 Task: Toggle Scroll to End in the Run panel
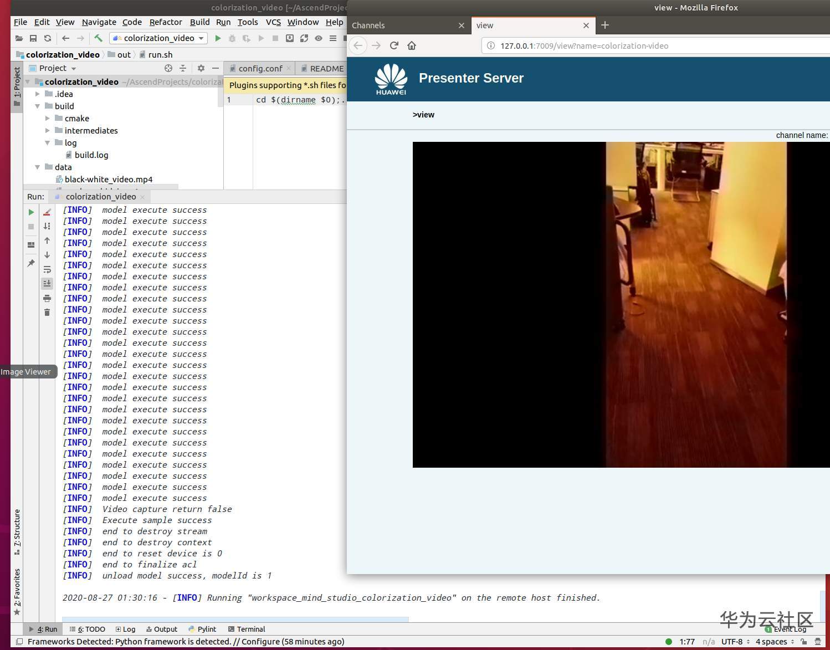(47, 283)
